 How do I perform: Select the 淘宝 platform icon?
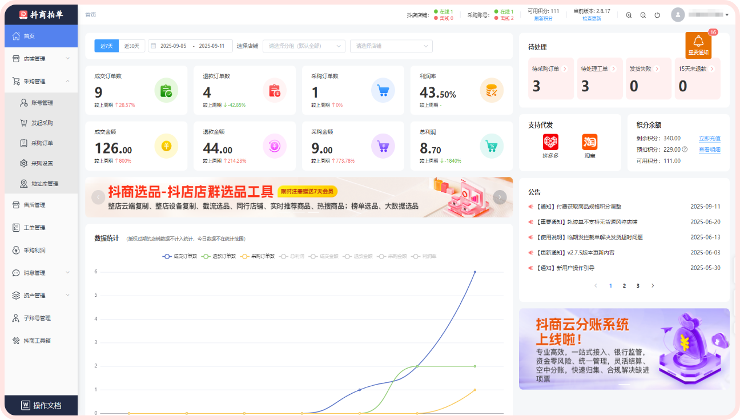(x=590, y=142)
